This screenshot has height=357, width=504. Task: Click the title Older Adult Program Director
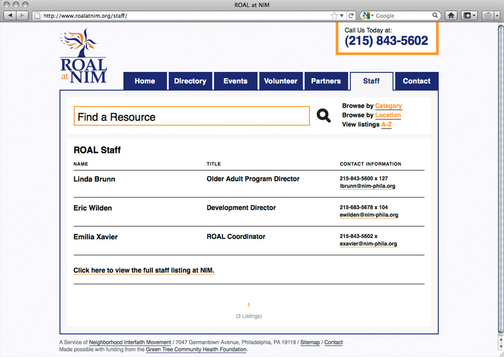tap(253, 178)
